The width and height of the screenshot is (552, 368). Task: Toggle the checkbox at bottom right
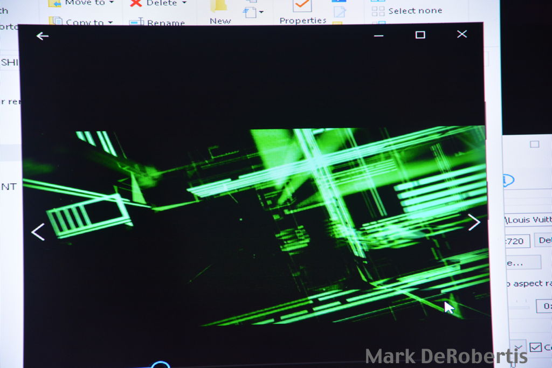[x=535, y=347]
